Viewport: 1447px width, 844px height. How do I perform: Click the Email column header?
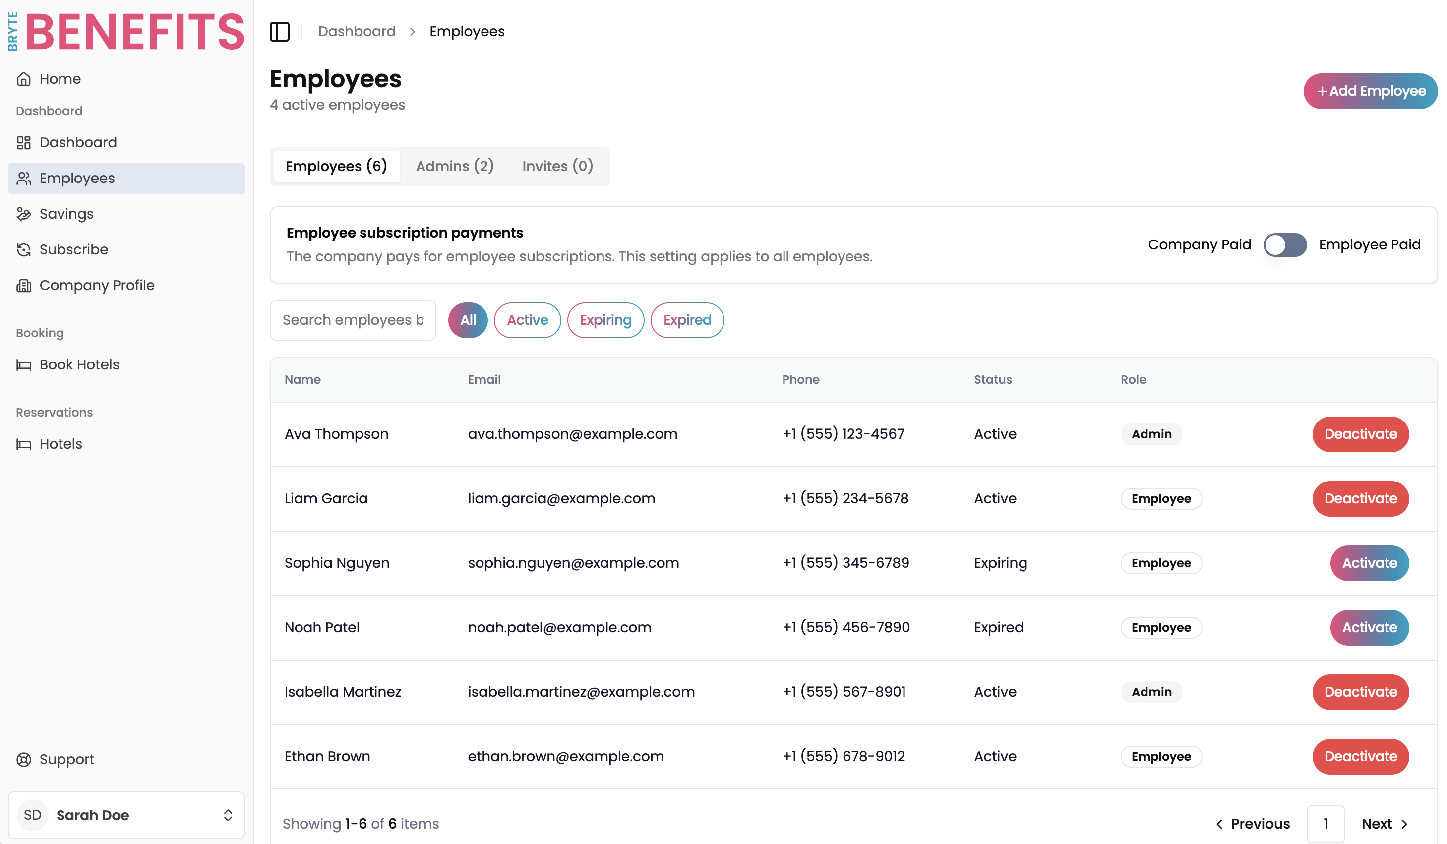tap(484, 380)
